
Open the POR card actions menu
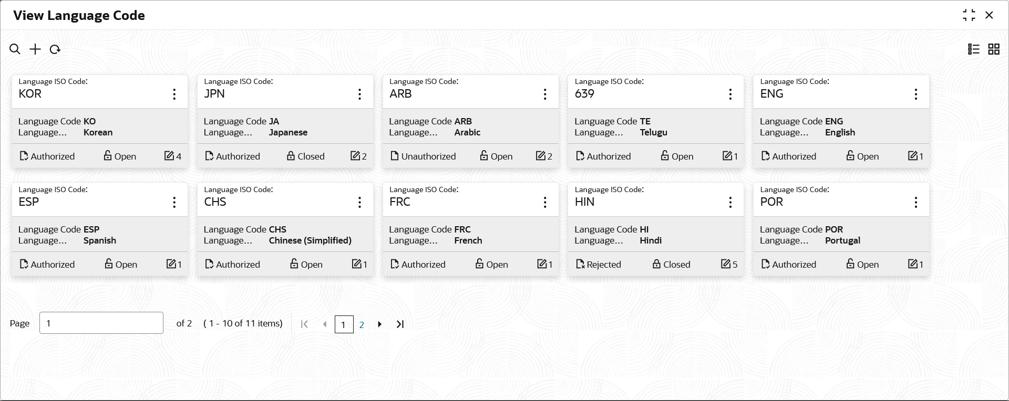tap(916, 203)
